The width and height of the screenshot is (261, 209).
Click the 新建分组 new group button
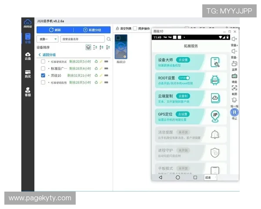92,30
